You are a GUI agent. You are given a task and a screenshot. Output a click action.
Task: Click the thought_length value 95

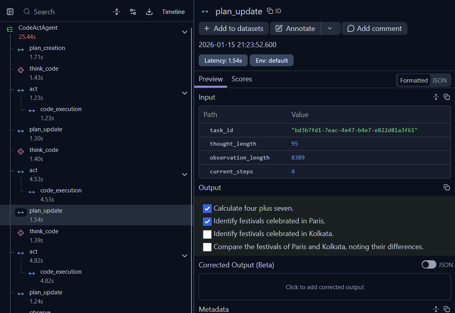tap(294, 144)
